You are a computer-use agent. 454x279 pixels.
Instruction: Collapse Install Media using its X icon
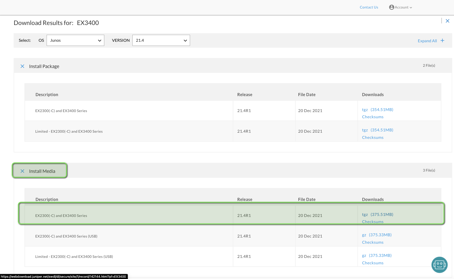pos(22,171)
